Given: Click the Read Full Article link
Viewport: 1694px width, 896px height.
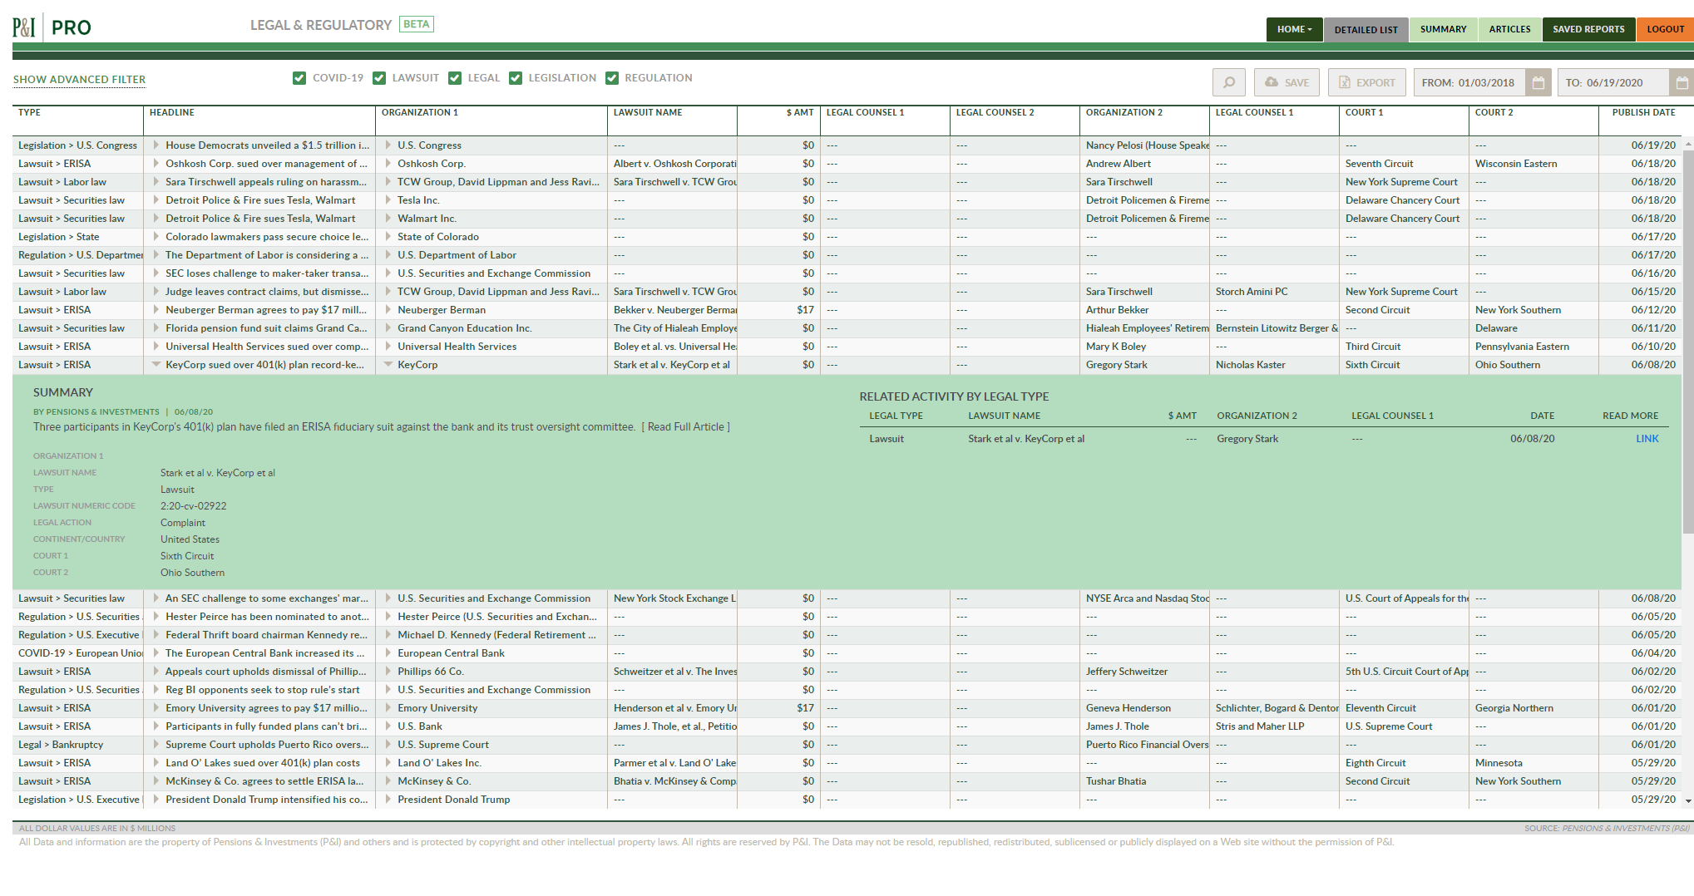Looking at the screenshot, I should (x=685, y=427).
